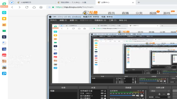Go to Douyu 首页 link
The width and height of the screenshot is (177, 99).
(111, 13)
